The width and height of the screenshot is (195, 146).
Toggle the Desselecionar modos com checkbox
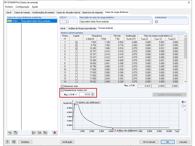click(x=62, y=90)
